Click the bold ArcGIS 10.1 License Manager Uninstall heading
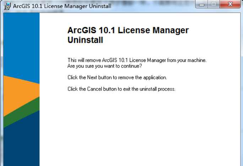The width and height of the screenshot is (243, 166). (128, 35)
